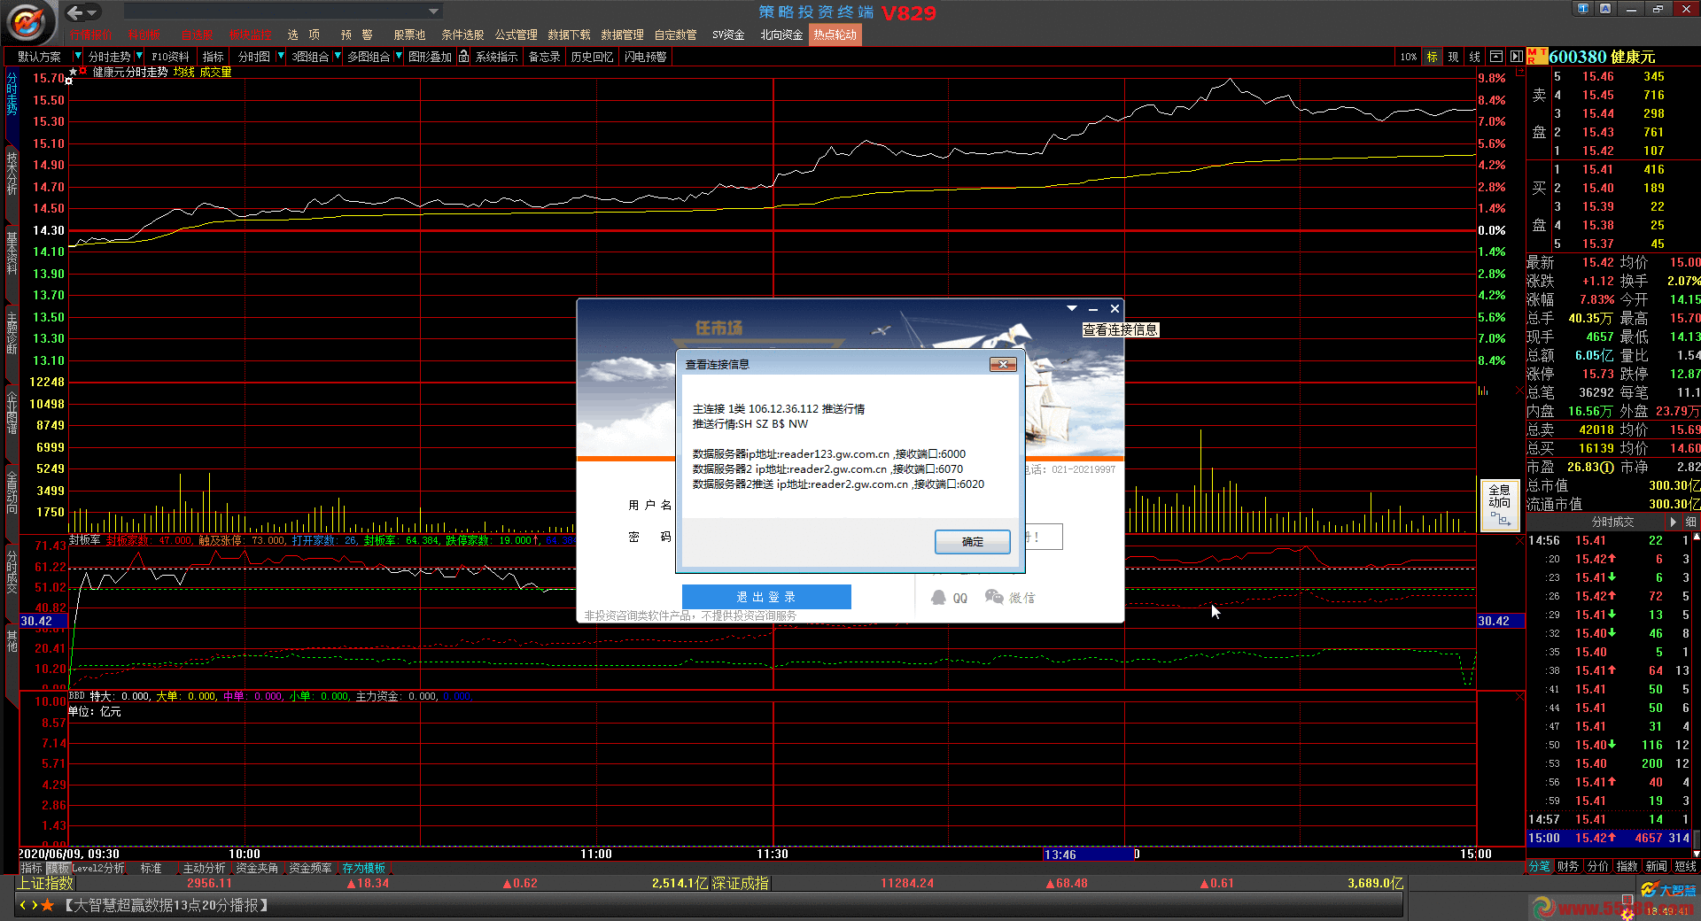Expand the 多图组合 dropdown arrow
Screen dimensions: 1701x921
click(399, 57)
